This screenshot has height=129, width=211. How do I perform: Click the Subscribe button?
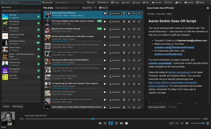tap(47, 2)
